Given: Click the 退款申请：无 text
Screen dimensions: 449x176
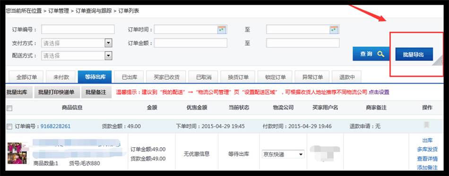Looking at the screenshot, I should tap(365, 126).
